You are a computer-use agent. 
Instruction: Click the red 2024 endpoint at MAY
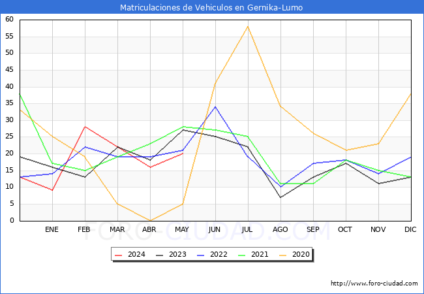click(183, 154)
